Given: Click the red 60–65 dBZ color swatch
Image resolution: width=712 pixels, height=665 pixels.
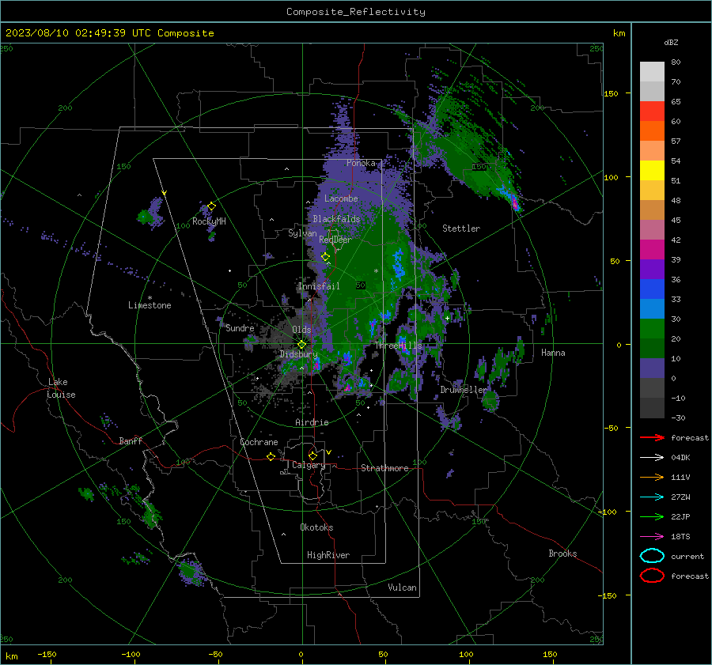Looking at the screenshot, I should click(x=652, y=111).
